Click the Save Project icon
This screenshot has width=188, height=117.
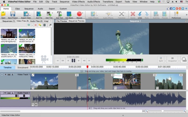point(13,14)
